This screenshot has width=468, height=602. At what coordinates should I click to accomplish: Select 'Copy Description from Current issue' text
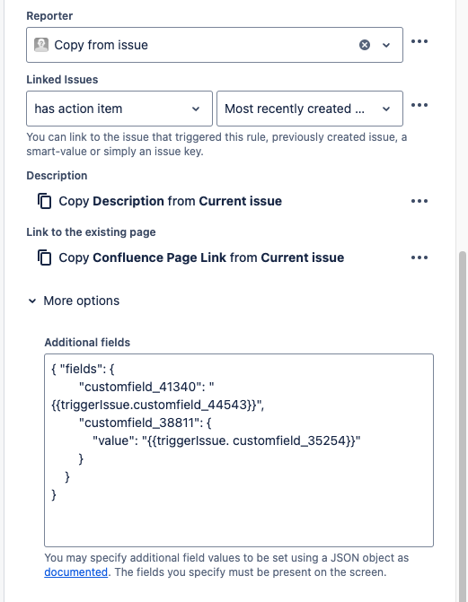tap(170, 201)
